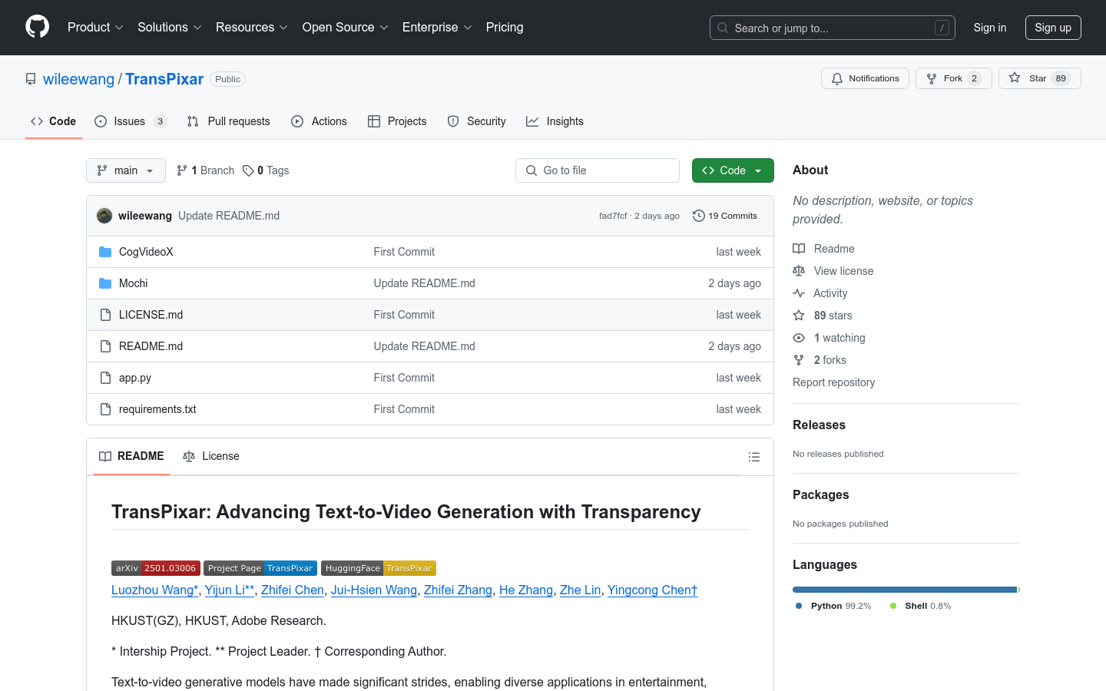The width and height of the screenshot is (1106, 691).
Task: Open author link Jui-Hsien Wang
Action: pos(374,590)
